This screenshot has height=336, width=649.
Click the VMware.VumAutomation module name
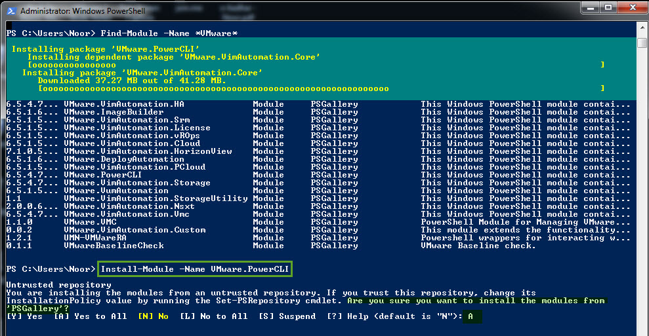pos(116,191)
